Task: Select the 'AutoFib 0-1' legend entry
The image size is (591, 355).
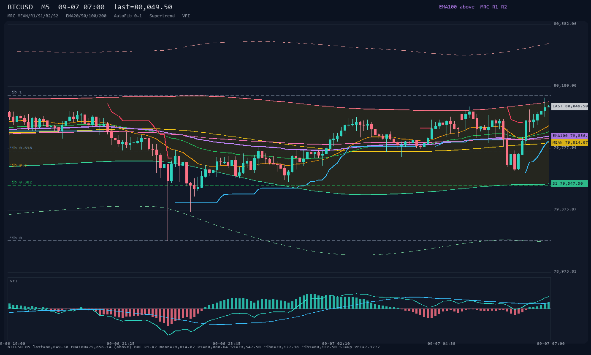Action: [128, 16]
